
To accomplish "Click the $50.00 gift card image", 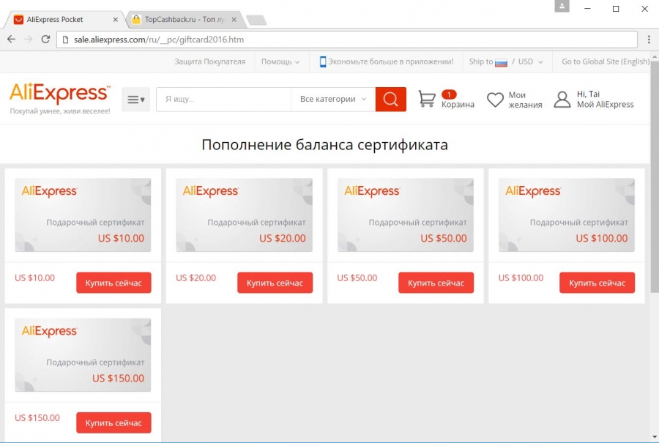I will pos(405,215).
